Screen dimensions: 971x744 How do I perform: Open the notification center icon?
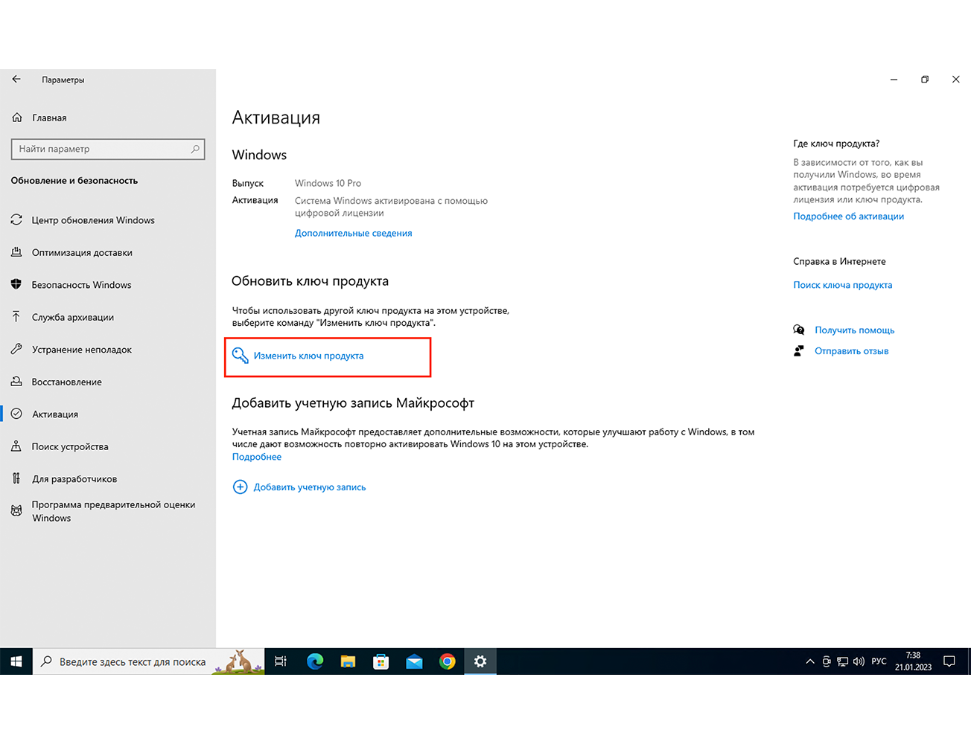point(949,661)
